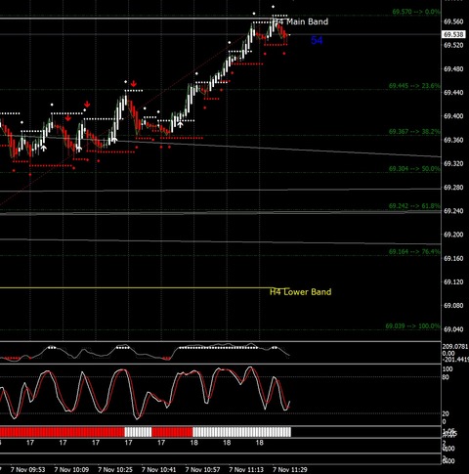
Task: Click the 69.445 --> 23.6% Fibonacci label
Action: coord(414,86)
